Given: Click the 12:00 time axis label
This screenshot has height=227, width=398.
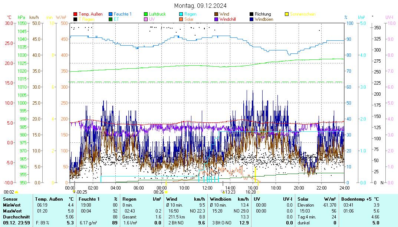Looking at the screenshot, I should 207,188.
